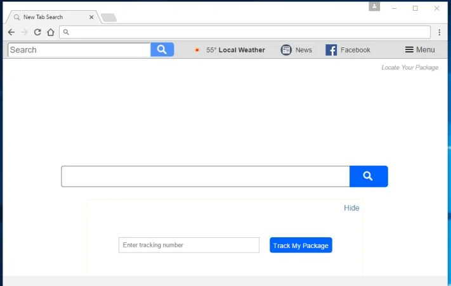Open 55° Local Weather link

point(235,50)
